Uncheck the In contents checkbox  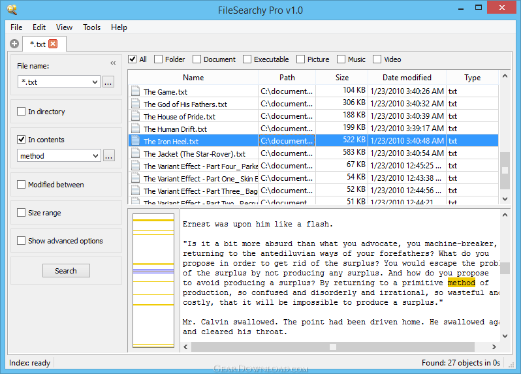[x=22, y=140]
